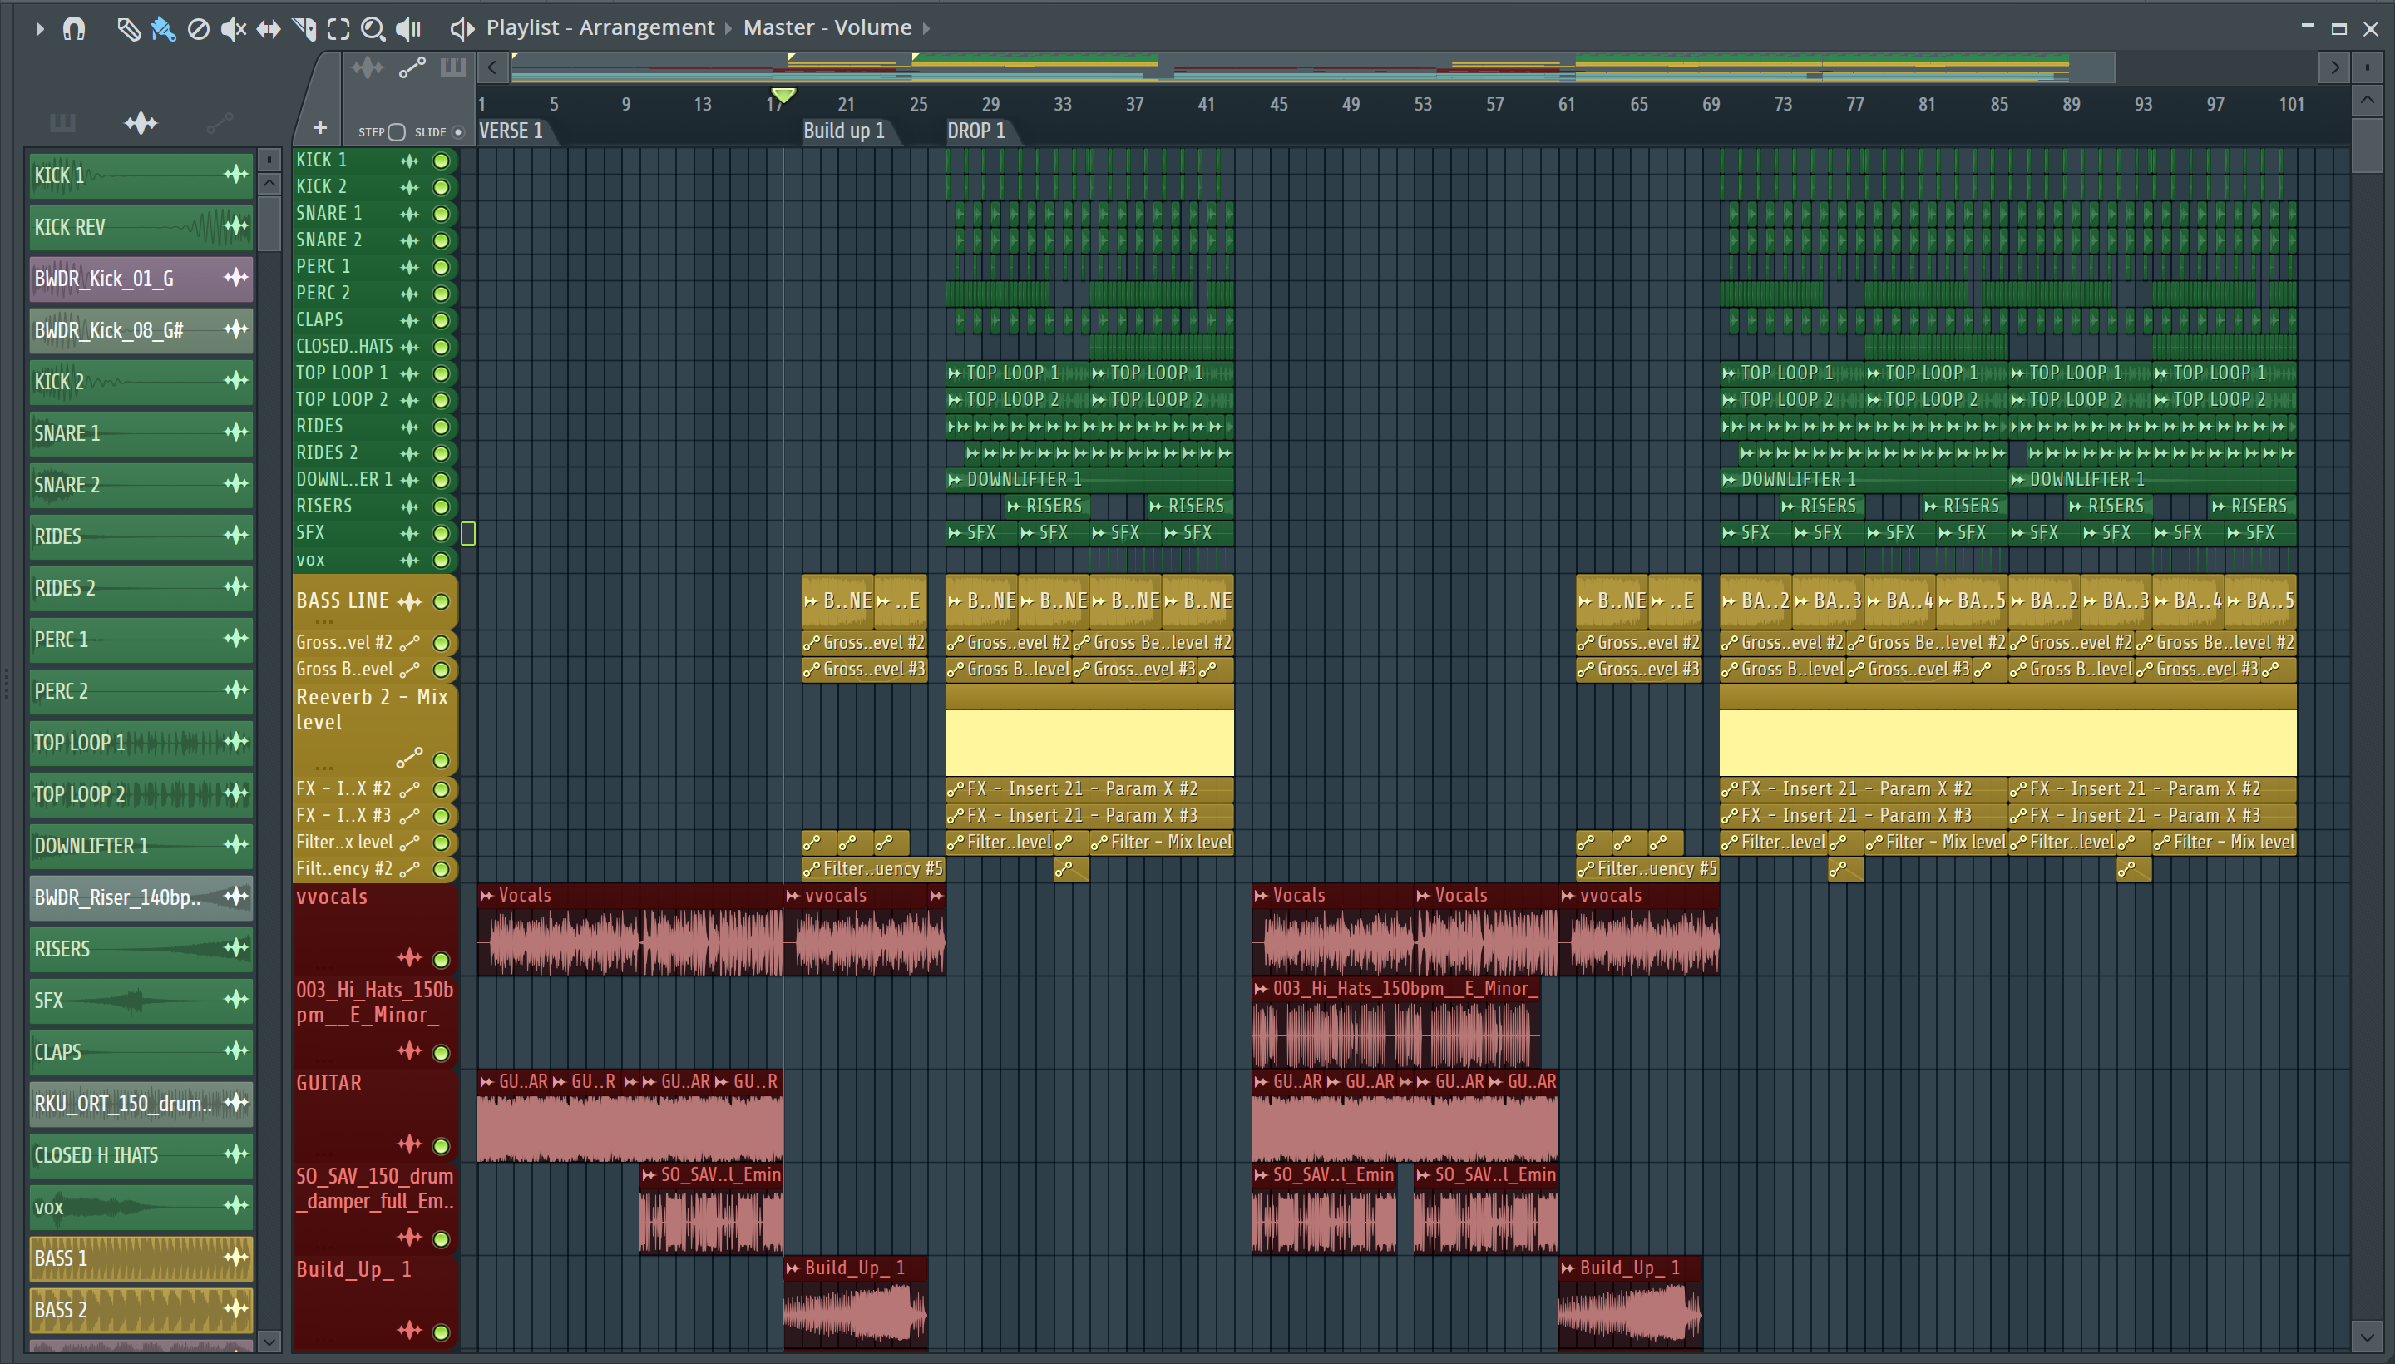Viewport: 2395px width, 1364px height.
Task: Mute the vvocals playlist track
Action: [440, 959]
